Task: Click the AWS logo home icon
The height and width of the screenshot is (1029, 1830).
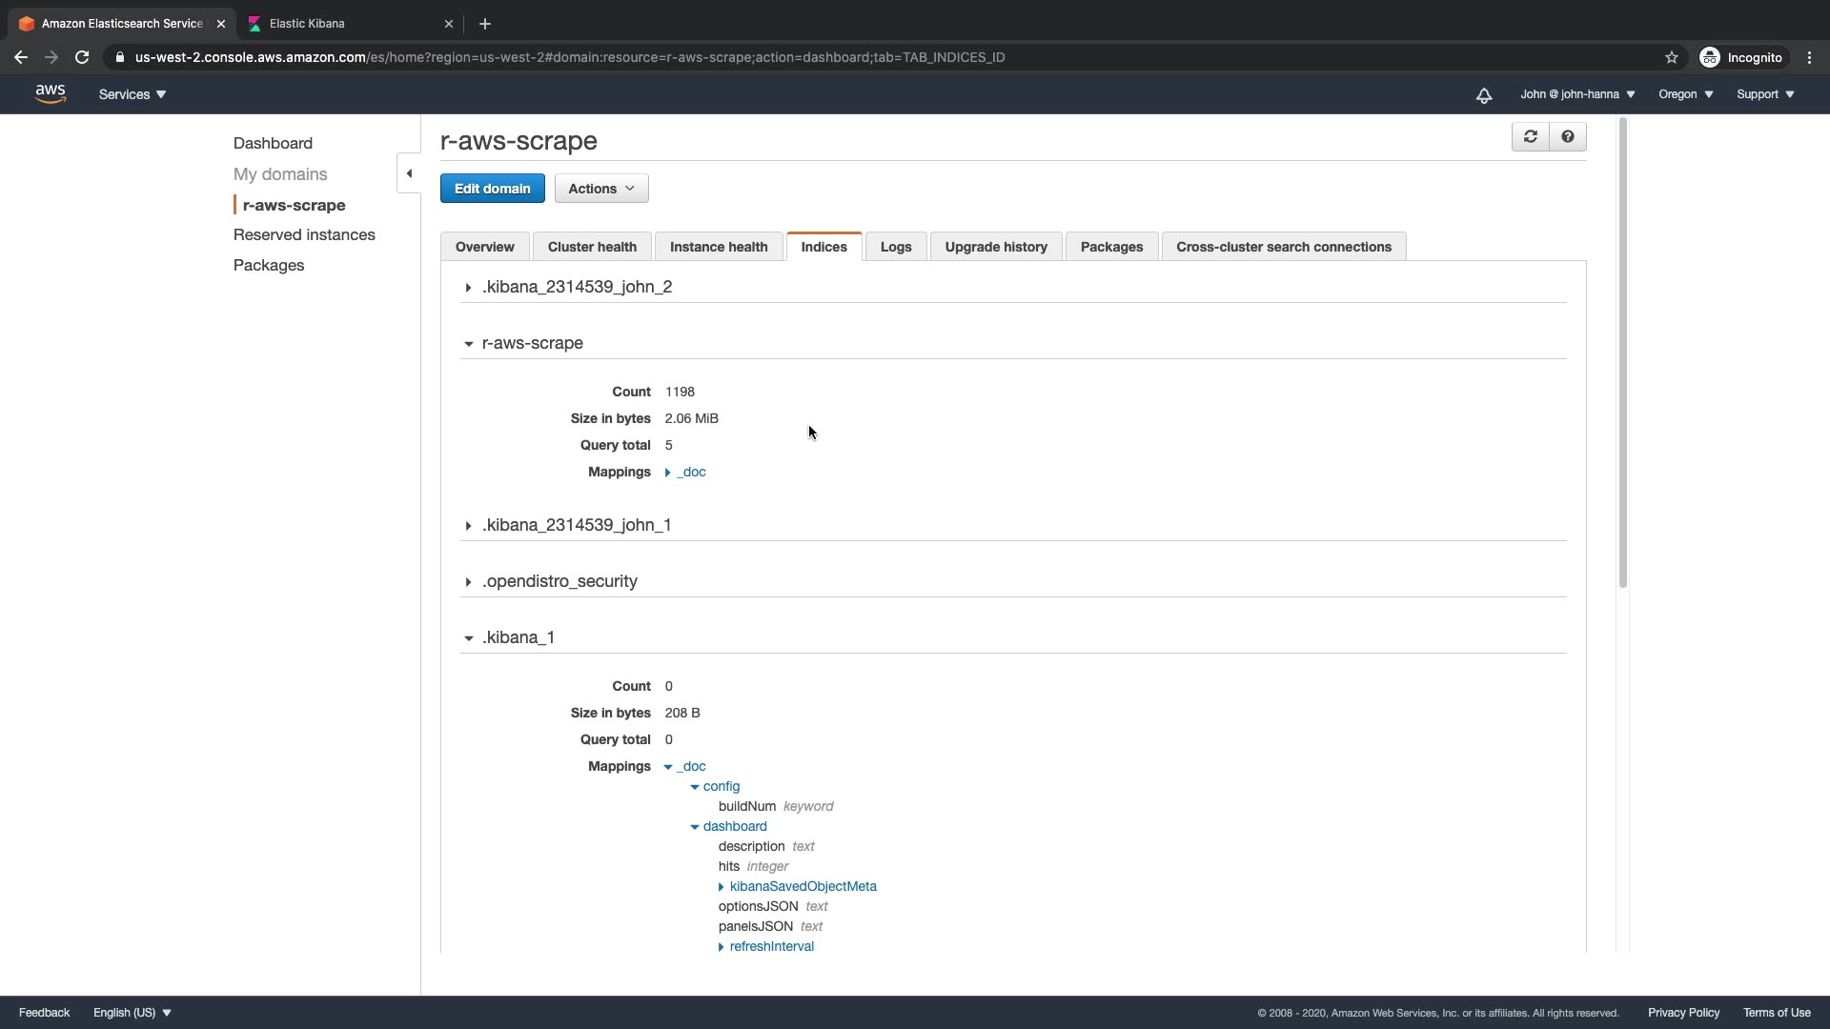Action: pos(51,94)
